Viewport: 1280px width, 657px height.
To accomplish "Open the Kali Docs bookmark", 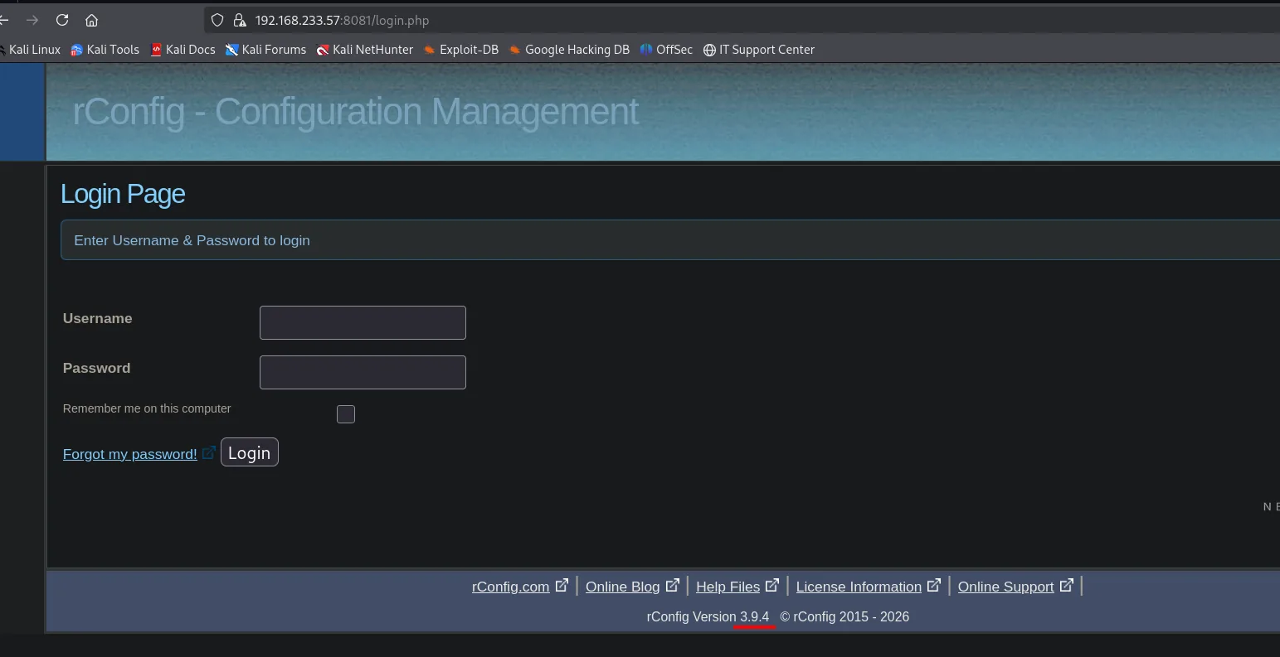I will (183, 50).
